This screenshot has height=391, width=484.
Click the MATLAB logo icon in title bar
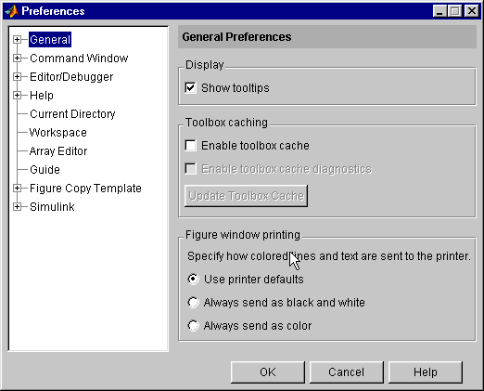12,11
